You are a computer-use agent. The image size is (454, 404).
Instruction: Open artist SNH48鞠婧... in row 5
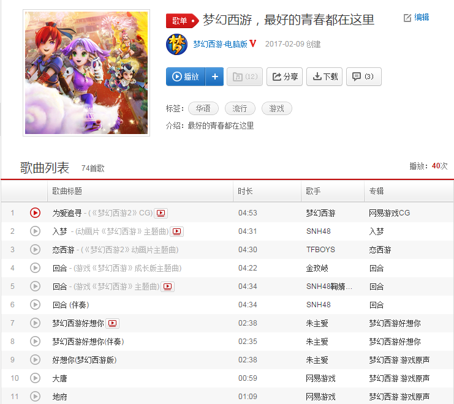point(329,286)
